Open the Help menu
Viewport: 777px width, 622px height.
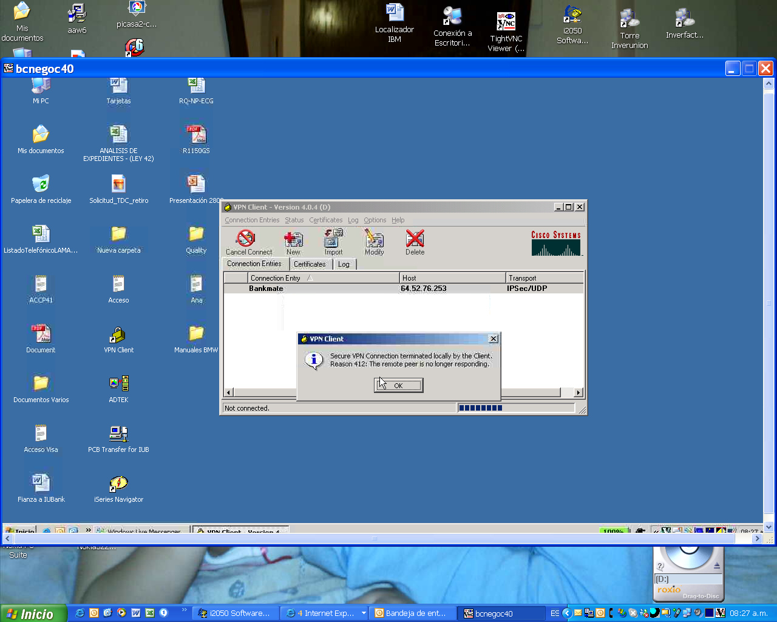[398, 220]
